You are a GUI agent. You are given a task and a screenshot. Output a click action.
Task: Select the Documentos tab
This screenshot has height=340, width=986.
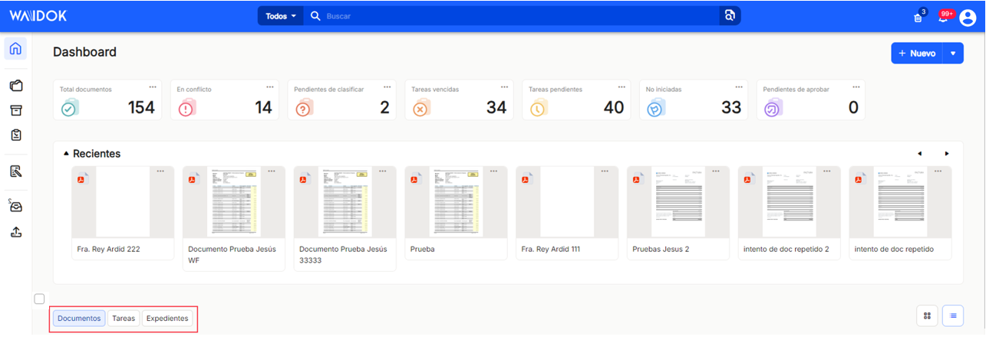pos(79,318)
